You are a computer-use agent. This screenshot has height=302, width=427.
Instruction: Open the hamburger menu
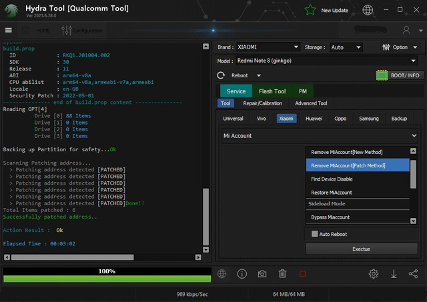click(9, 30)
